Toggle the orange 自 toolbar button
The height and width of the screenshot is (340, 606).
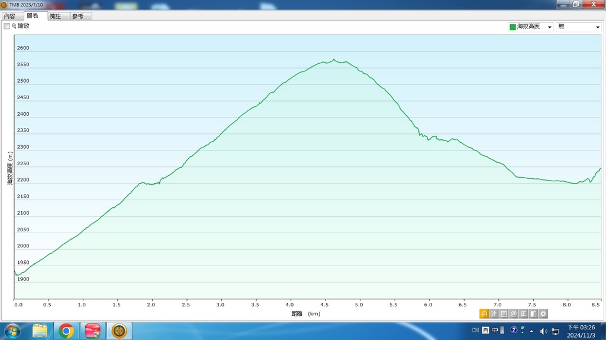click(484, 314)
